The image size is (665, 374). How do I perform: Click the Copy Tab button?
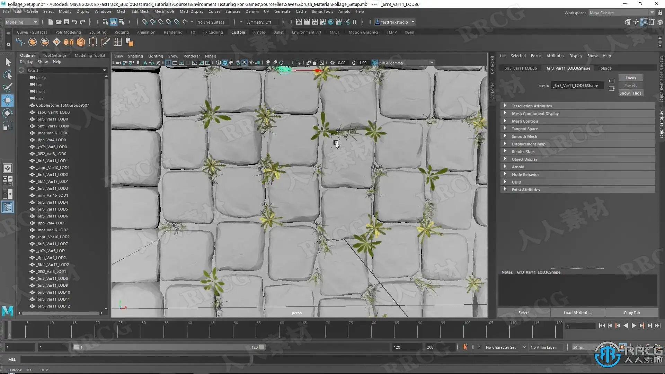tap(631, 312)
